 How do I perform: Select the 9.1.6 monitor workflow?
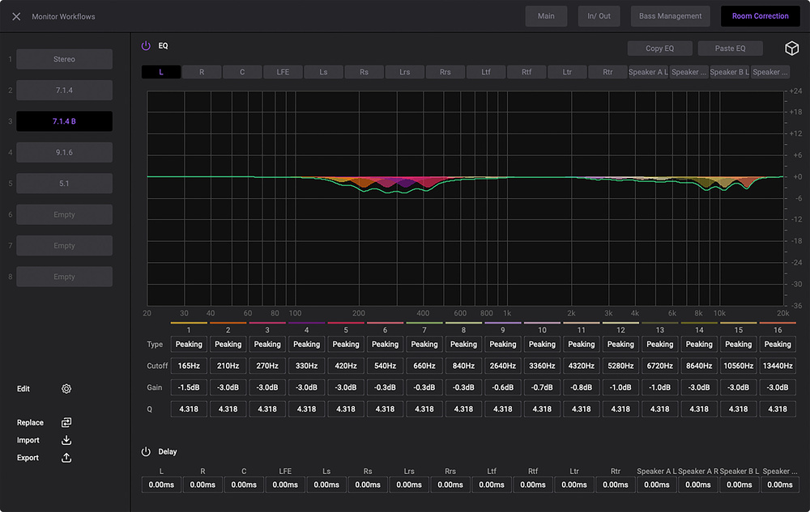point(64,152)
